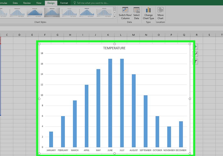This screenshot has height=156, width=223.
Task: Select column header R
Action: [197, 35]
